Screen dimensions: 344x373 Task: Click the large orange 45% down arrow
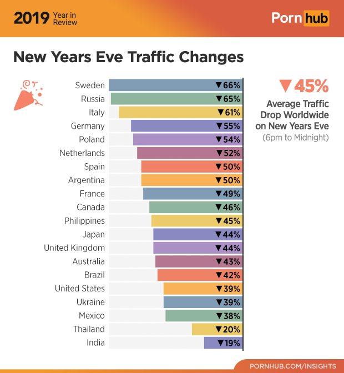[286, 86]
